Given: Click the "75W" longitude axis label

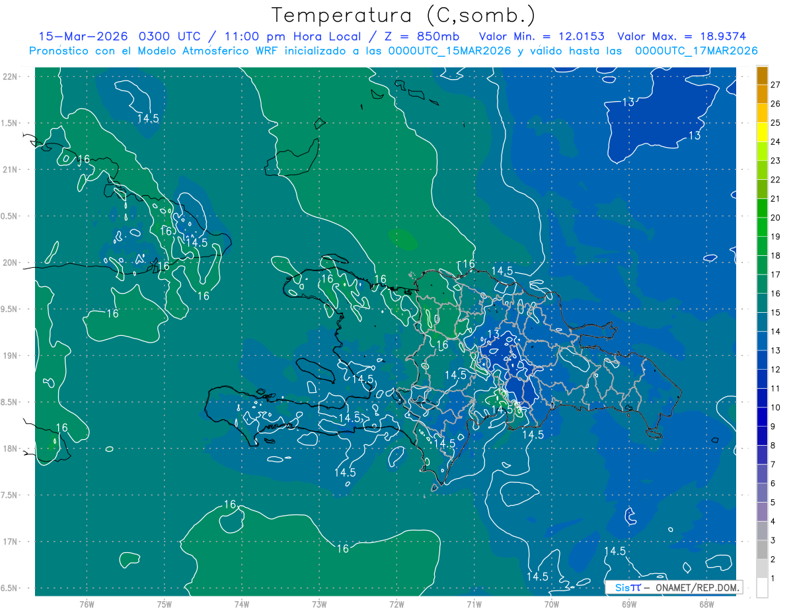Looking at the screenshot, I should (164, 604).
